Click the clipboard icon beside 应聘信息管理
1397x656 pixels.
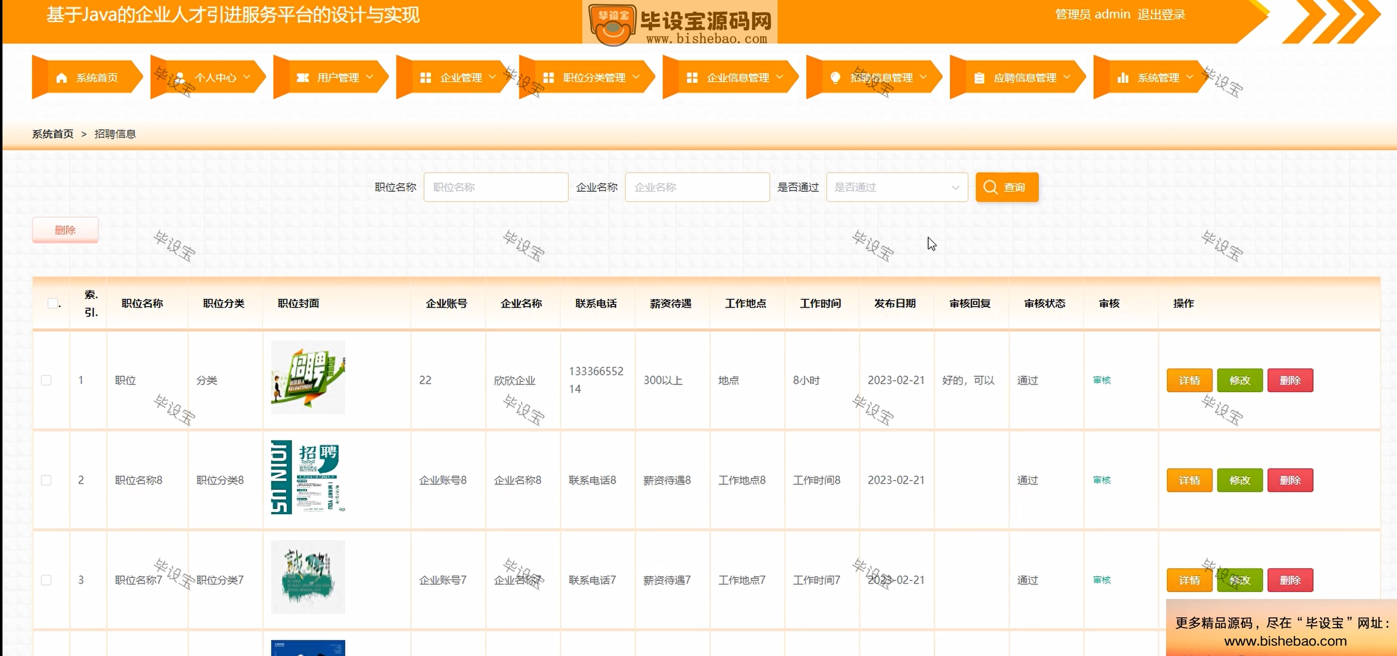pos(979,78)
